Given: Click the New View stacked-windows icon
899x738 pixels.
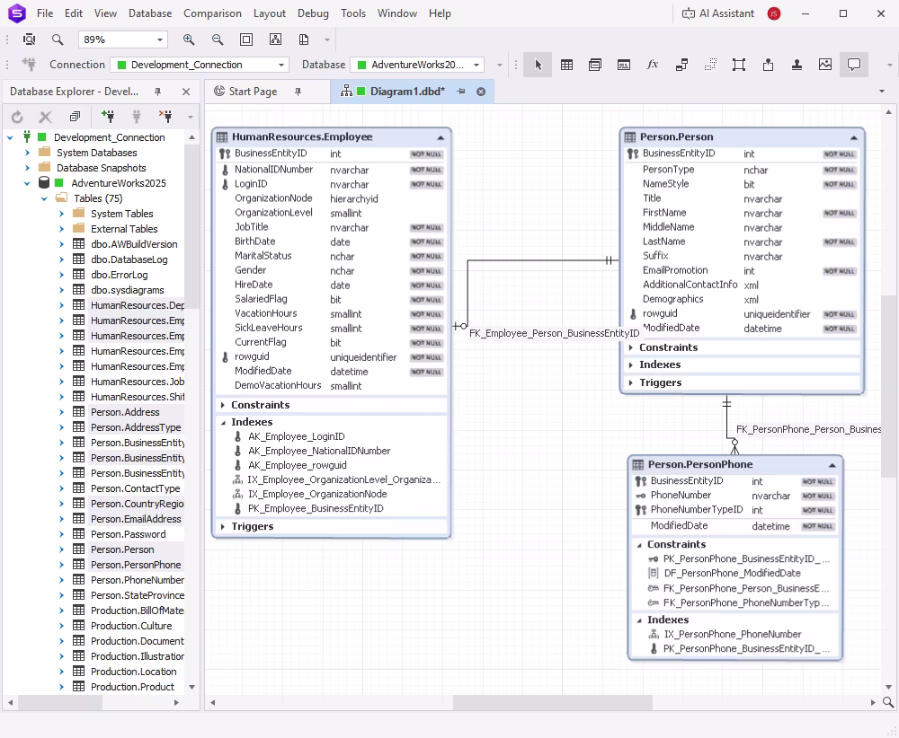Looking at the screenshot, I should (595, 65).
